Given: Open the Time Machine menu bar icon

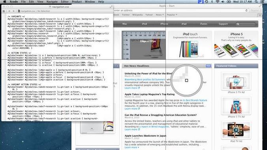Looking at the screenshot, I should pos(207,2).
